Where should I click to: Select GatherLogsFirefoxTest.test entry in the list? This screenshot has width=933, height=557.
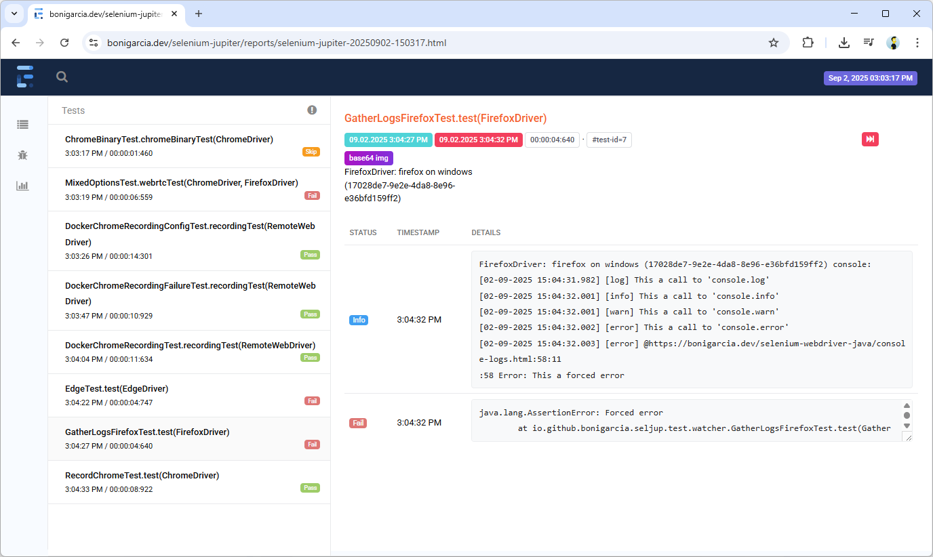189,438
